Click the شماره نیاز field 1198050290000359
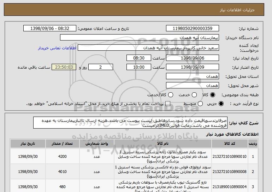This screenshot has width=272, height=192. pyautogui.click(x=193, y=29)
